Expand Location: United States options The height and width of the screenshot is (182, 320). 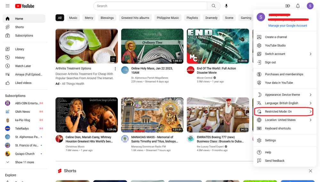click(285, 120)
